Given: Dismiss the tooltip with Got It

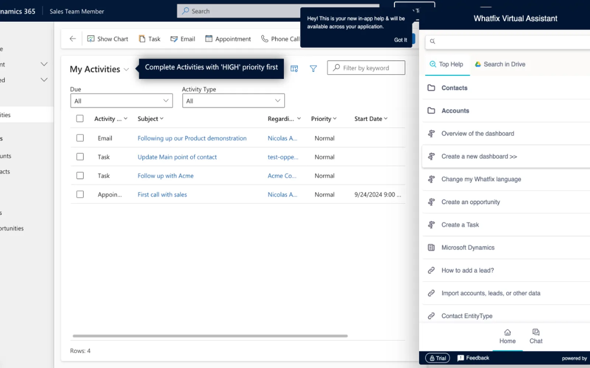Looking at the screenshot, I should [400, 40].
